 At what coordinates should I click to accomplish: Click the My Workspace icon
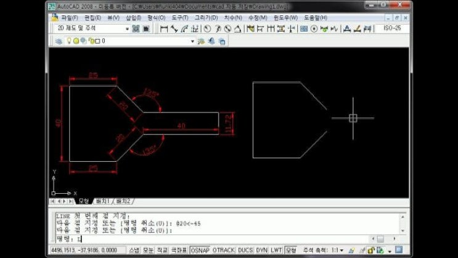pos(146,28)
